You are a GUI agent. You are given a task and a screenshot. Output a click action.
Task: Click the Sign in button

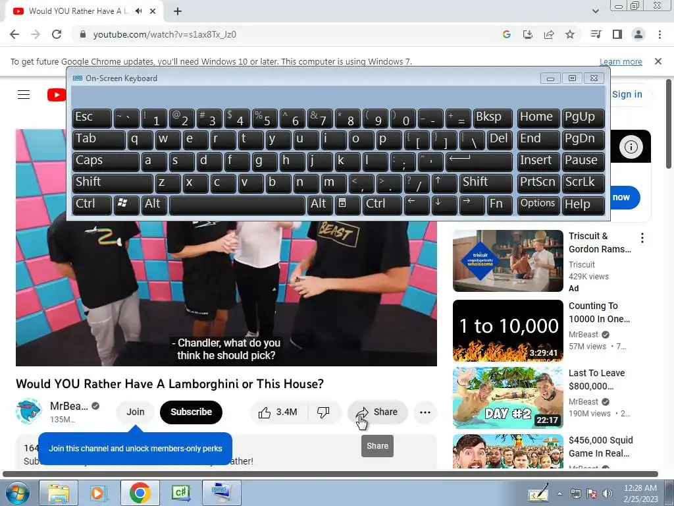(x=627, y=94)
